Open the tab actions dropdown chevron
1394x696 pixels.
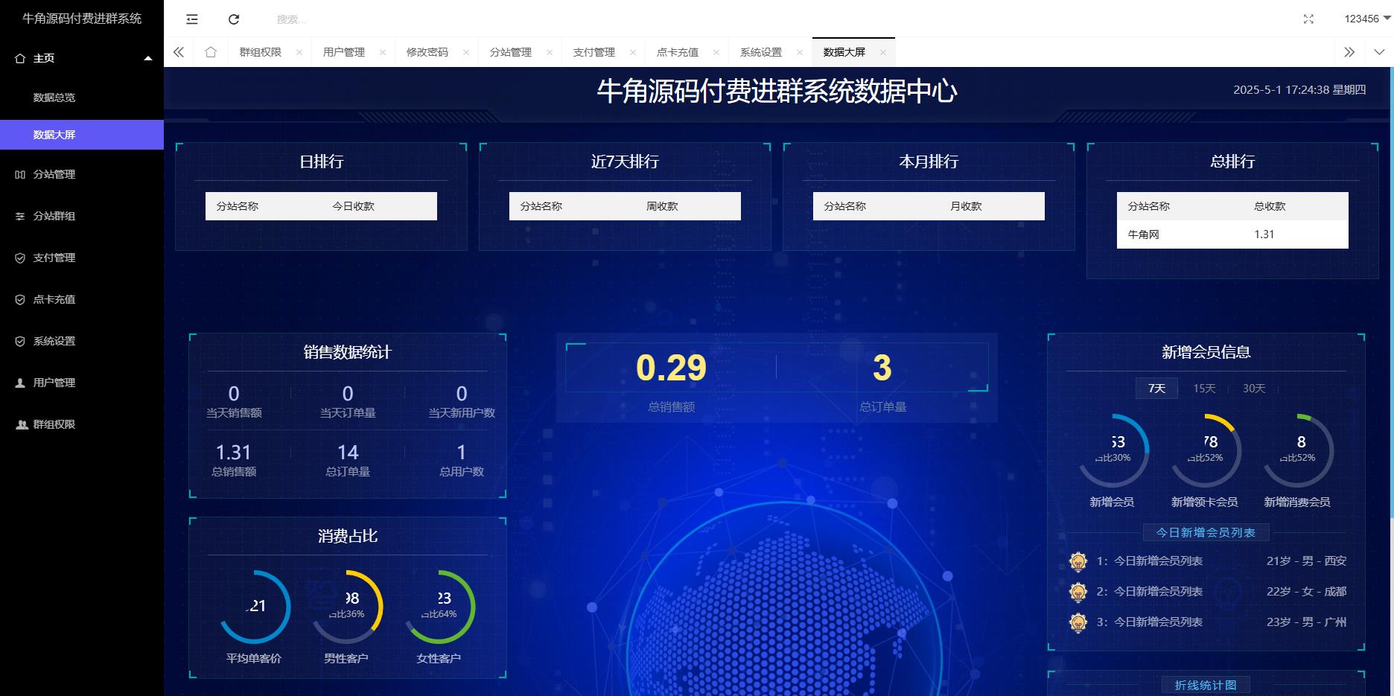(1379, 52)
